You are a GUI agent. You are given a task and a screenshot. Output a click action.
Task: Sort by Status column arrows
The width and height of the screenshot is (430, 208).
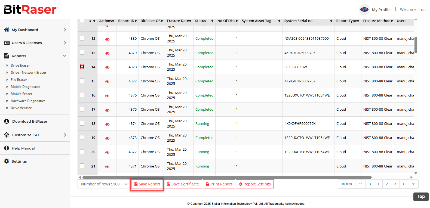(212, 21)
